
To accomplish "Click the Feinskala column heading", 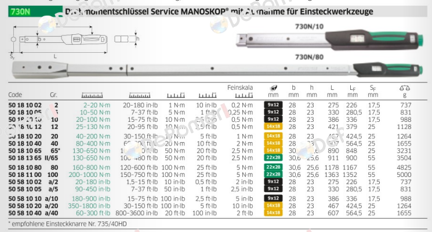I will click(240, 88).
